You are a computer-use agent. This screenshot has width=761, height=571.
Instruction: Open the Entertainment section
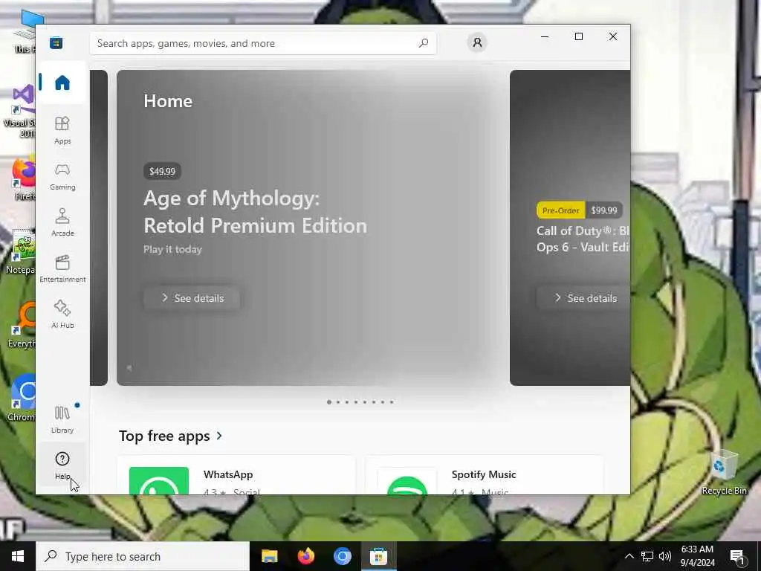pos(62,268)
